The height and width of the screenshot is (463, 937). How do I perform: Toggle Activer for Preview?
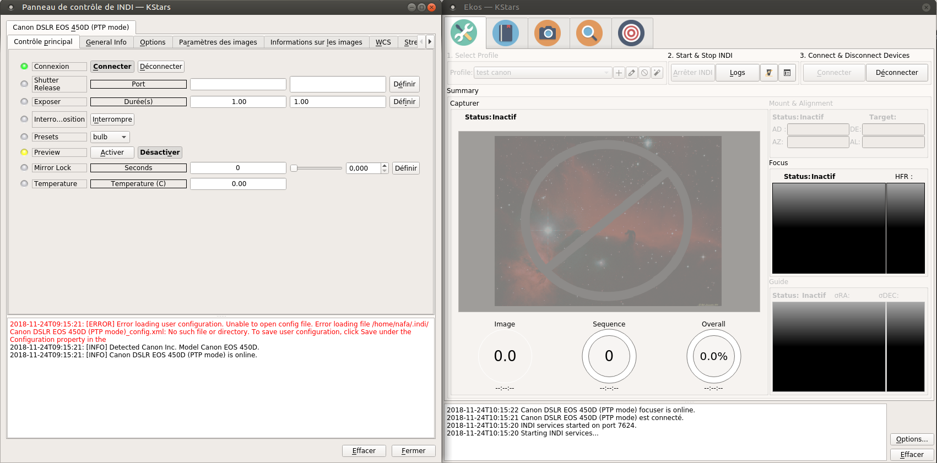tap(112, 152)
